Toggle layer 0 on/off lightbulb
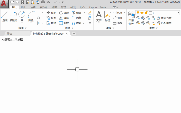Screen dimensions: 181x113 coord(138,13)
